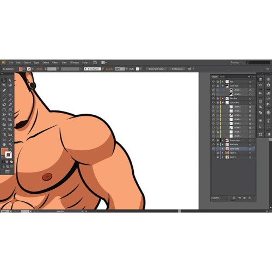Select the Rotate tool
This screenshot has height=272, width=272.
point(4,110)
